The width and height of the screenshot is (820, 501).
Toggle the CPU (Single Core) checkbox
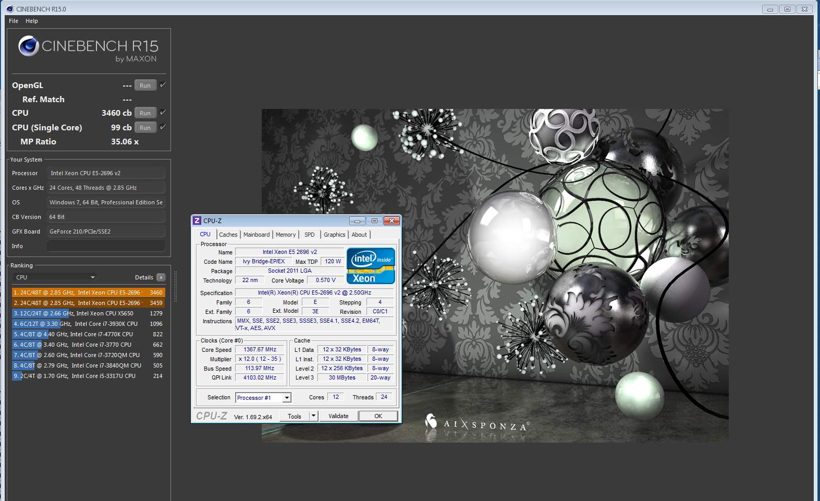coord(163,127)
